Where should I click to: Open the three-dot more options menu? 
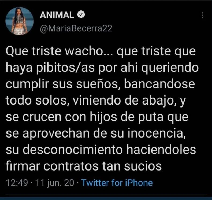click(x=202, y=15)
